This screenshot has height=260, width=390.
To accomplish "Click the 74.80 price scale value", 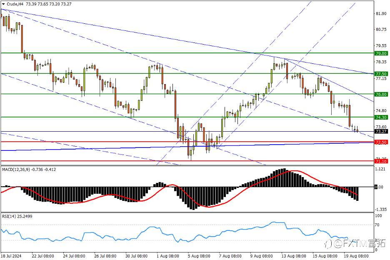I will click(381, 111).
